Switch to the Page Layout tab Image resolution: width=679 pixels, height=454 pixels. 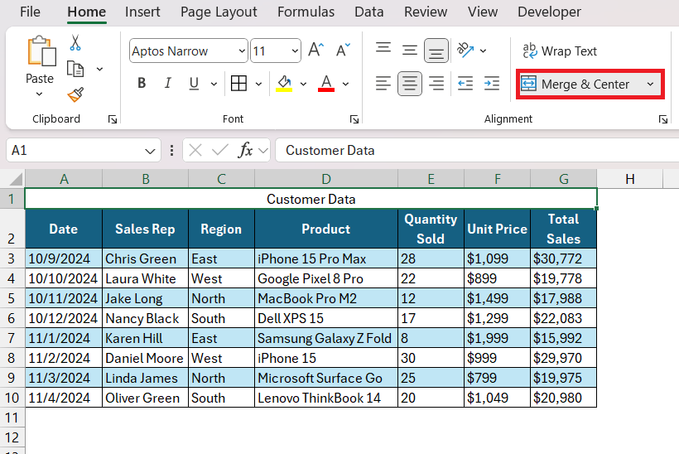[x=219, y=12]
